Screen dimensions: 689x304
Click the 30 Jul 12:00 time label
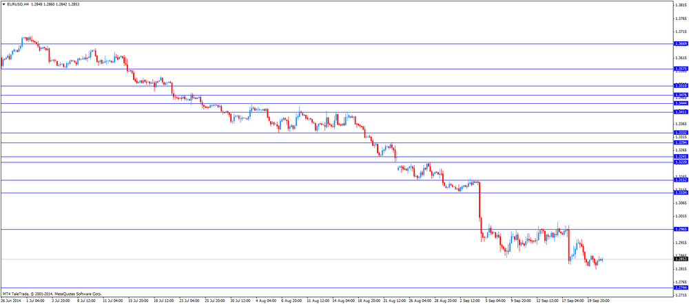[240, 301]
